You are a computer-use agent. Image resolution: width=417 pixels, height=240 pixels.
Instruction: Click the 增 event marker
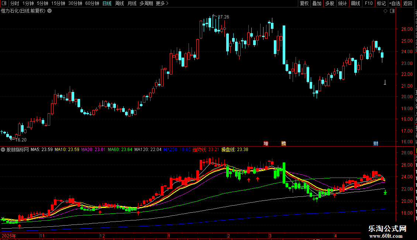click(x=266, y=143)
